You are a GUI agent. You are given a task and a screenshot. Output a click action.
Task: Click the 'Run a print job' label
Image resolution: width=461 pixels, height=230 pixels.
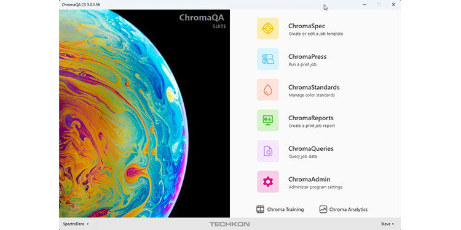pos(302,64)
